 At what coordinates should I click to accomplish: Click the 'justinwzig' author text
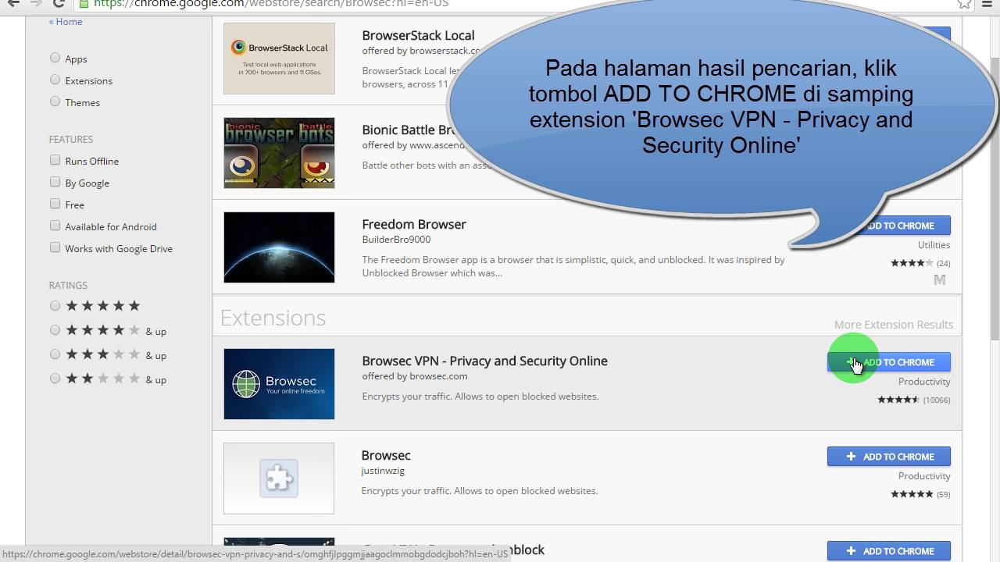(383, 471)
